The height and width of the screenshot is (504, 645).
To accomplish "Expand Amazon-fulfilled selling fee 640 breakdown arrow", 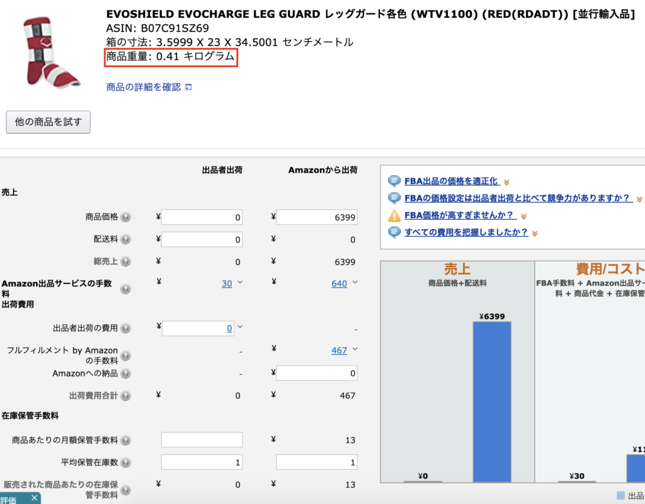I will [x=355, y=282].
